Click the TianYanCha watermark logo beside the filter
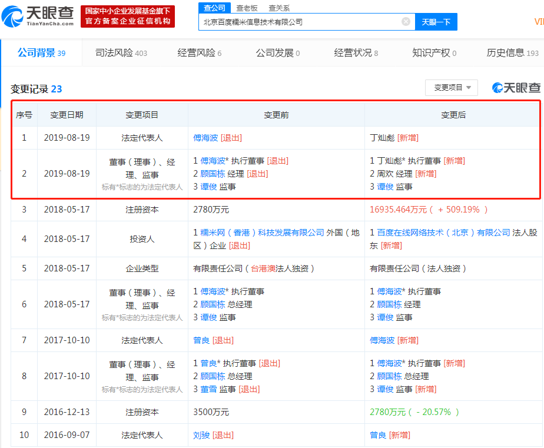The height and width of the screenshot is (448, 544). point(516,88)
